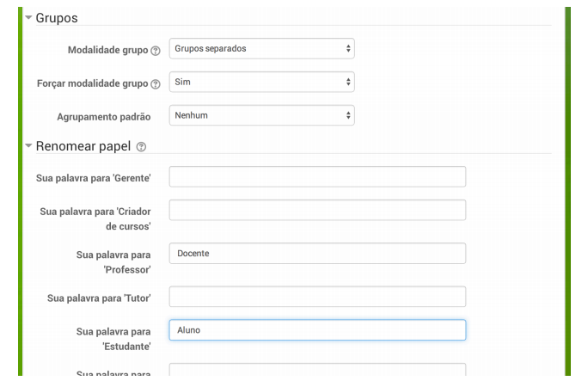
Task: Focus the 'Criador de cursos' input field
Action: click(317, 210)
